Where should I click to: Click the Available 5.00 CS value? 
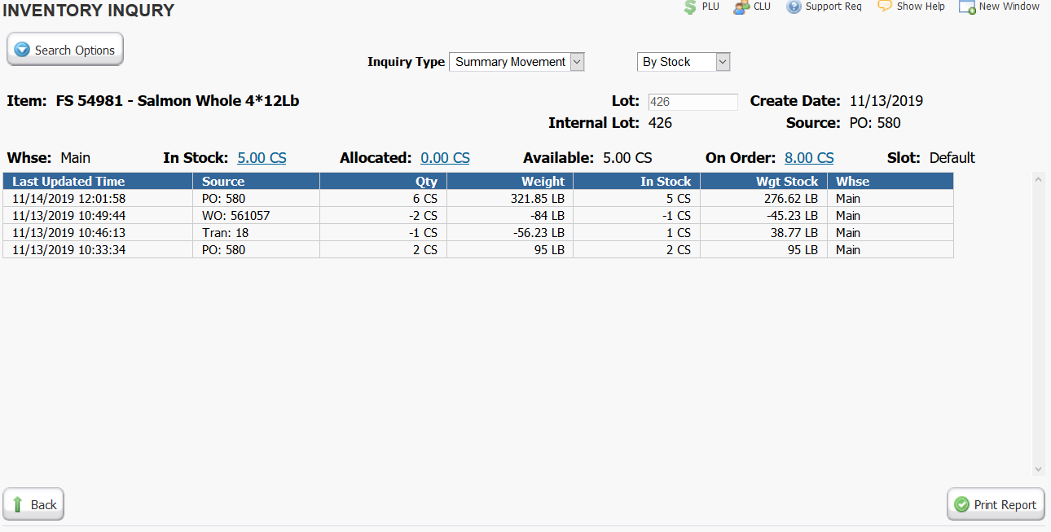[x=627, y=158]
